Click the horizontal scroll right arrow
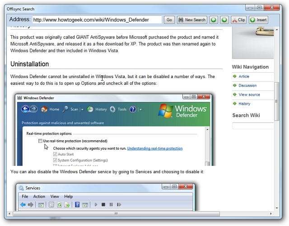Image resolution: width=289 pixels, height=226 pixels. [271, 214]
